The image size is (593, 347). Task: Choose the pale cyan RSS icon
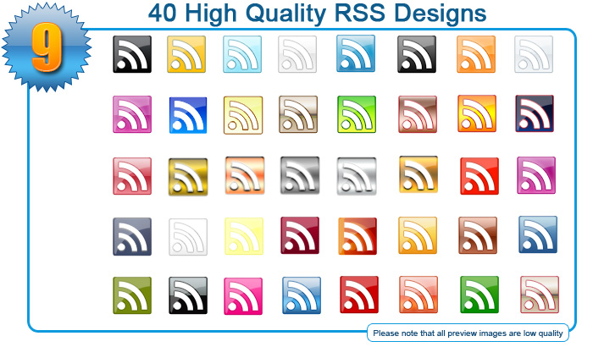tap(242, 54)
